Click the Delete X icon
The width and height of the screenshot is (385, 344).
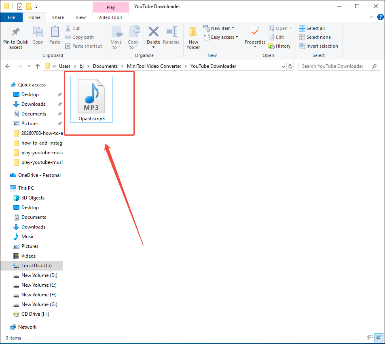[153, 32]
